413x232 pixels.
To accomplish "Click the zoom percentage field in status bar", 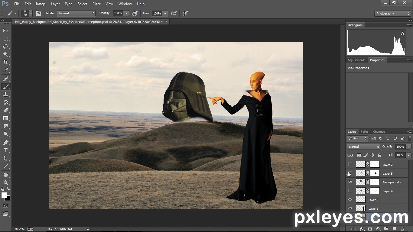I will [19, 229].
